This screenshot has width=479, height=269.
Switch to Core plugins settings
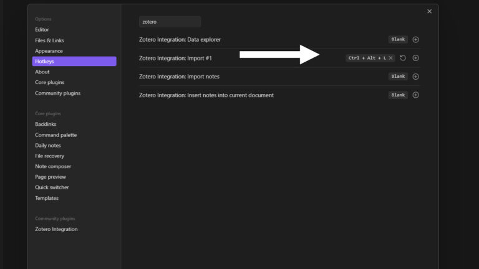click(x=50, y=82)
